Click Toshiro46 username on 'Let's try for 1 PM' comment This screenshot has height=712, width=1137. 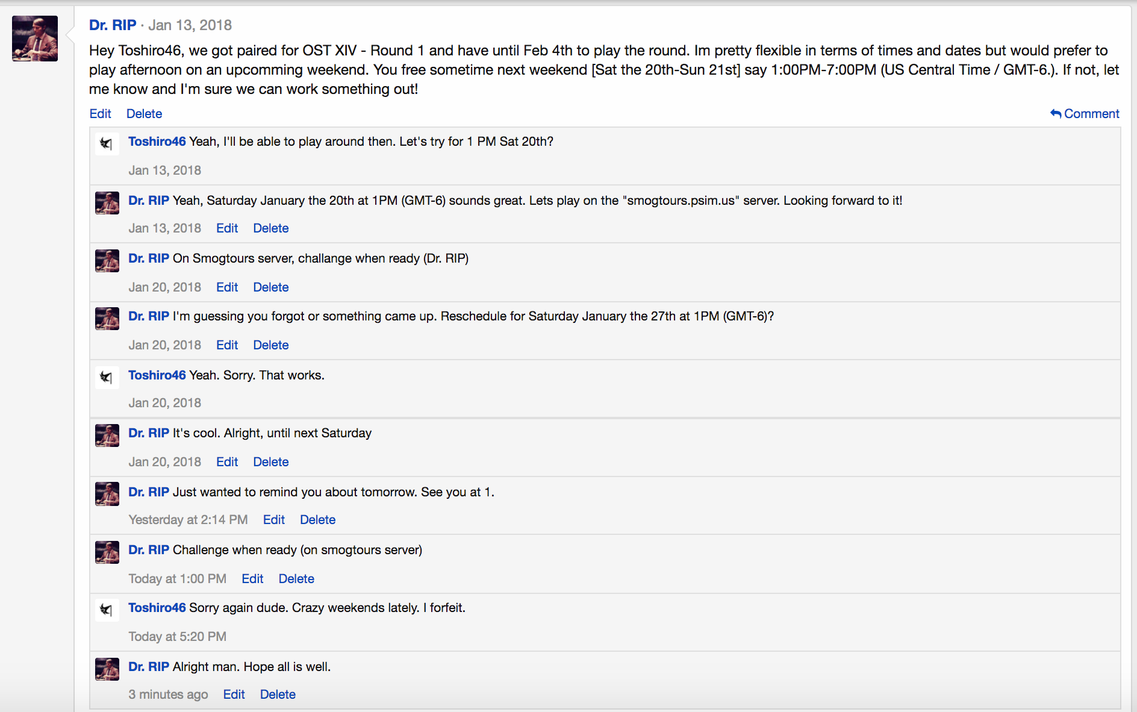tap(157, 142)
